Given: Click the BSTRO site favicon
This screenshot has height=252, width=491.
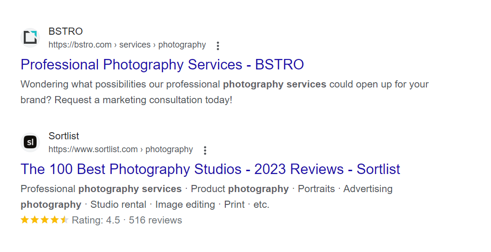Looking at the screenshot, I should coord(30,38).
